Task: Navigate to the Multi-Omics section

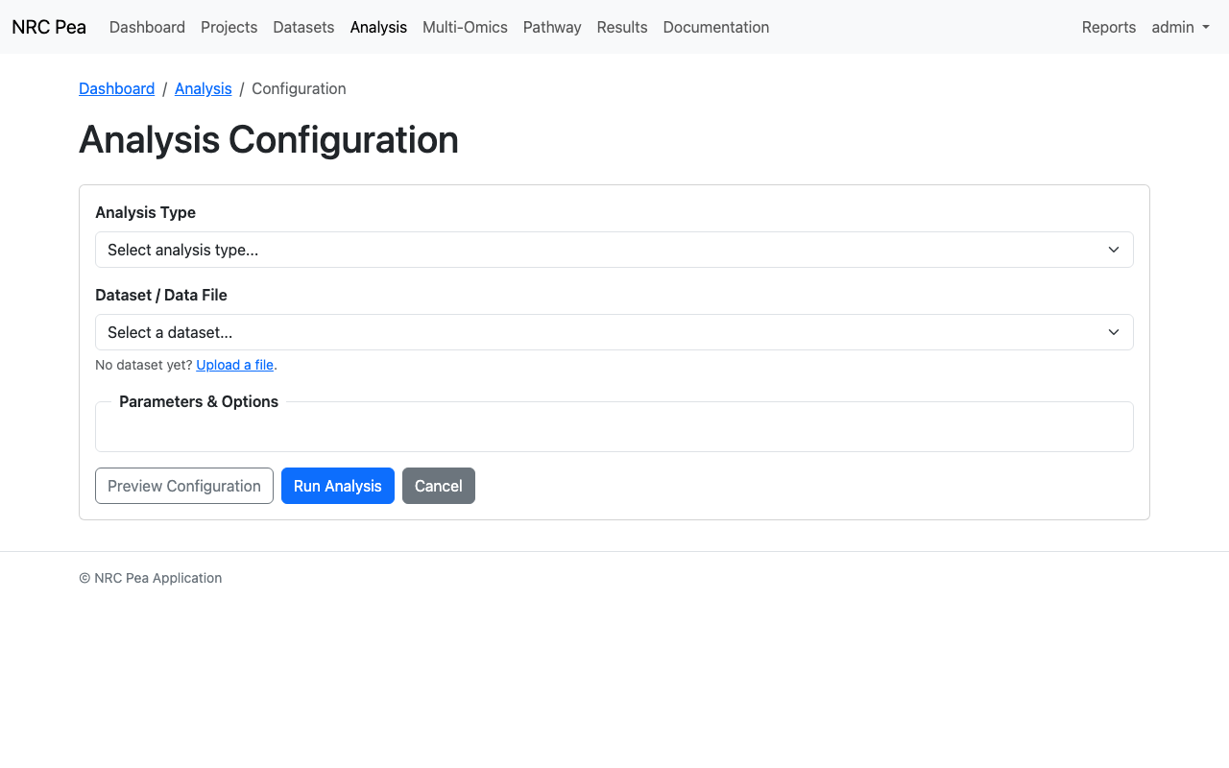Action: (x=465, y=27)
